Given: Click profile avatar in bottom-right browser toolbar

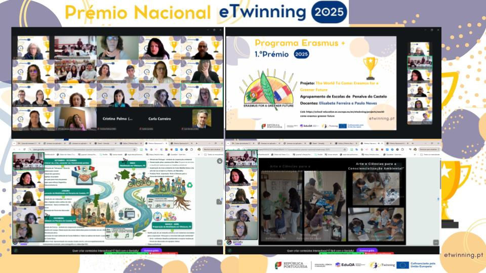Looking at the screenshot, I should pos(415,149).
